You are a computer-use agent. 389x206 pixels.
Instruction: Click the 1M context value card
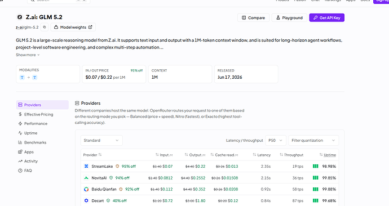(180, 74)
